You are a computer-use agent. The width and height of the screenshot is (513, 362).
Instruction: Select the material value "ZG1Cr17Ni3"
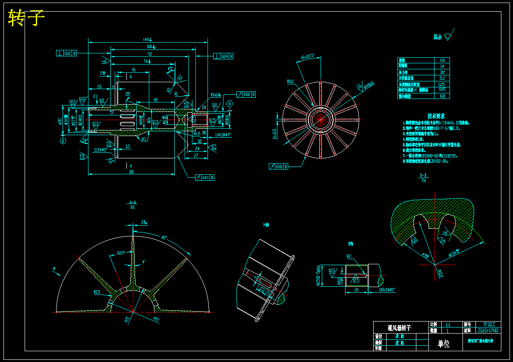click(x=488, y=330)
